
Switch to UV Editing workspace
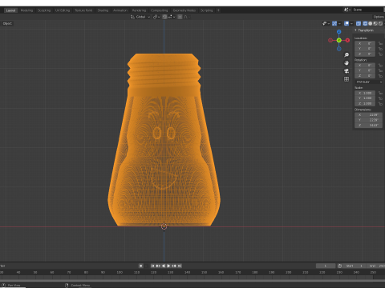pos(63,10)
